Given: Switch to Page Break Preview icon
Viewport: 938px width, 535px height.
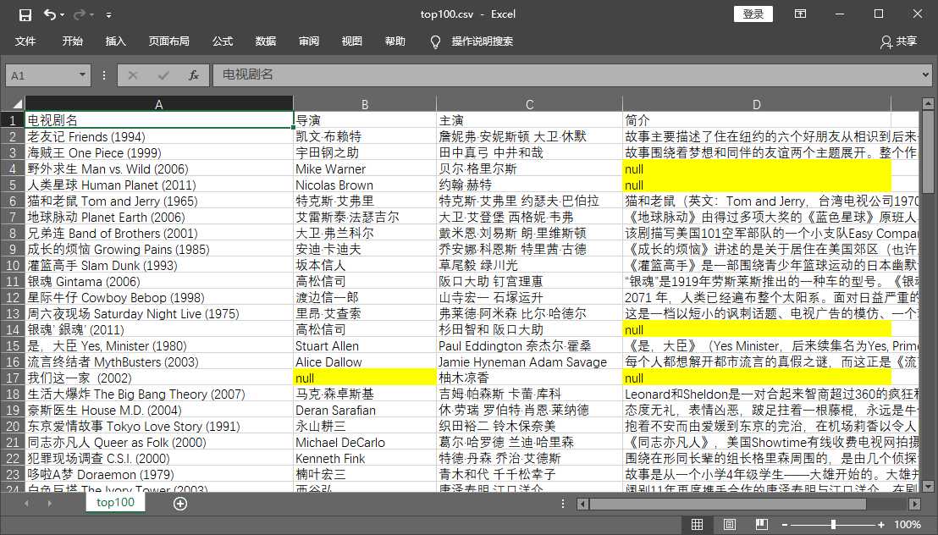Looking at the screenshot, I should pyautogui.click(x=762, y=525).
